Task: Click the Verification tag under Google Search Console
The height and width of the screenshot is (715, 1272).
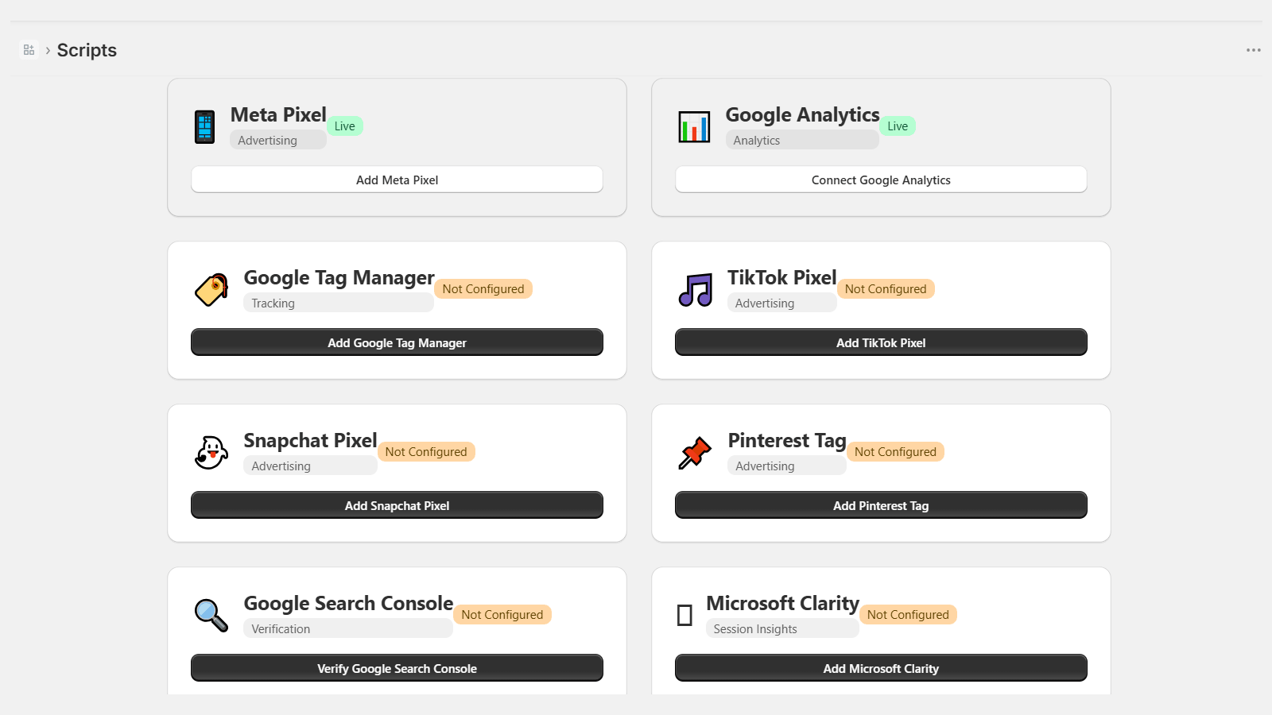Action: (x=348, y=628)
